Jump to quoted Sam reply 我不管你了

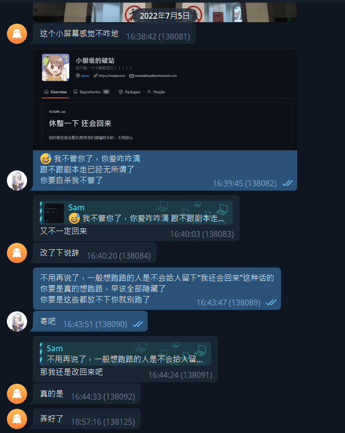coord(136,213)
